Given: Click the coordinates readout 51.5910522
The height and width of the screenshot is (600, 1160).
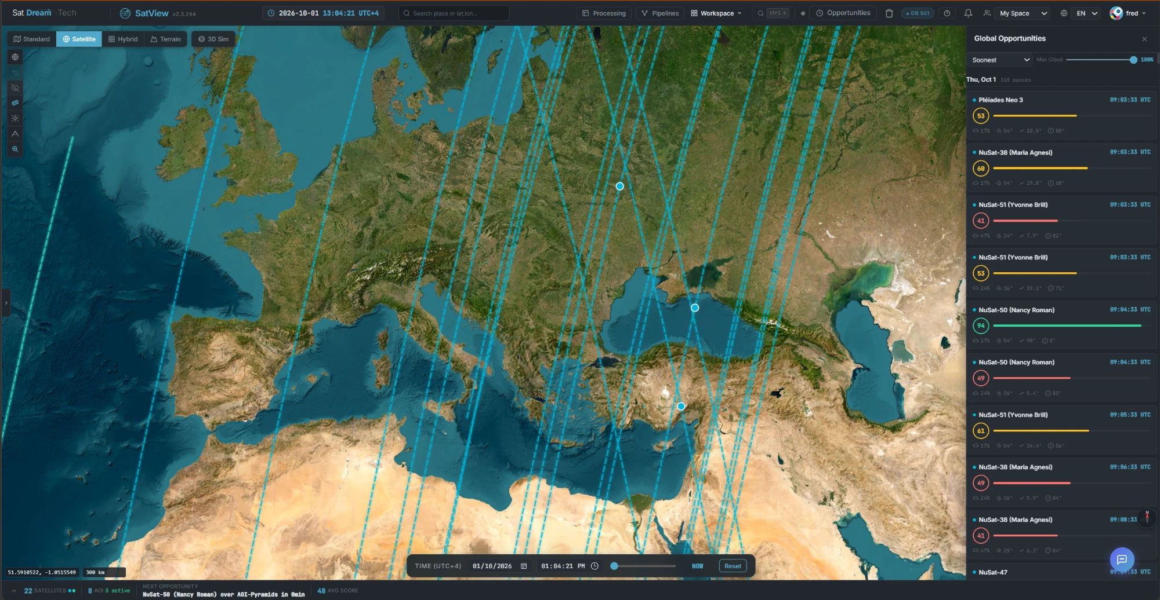Looking at the screenshot, I should click(42, 572).
